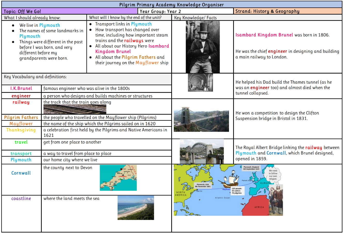Click the 'We need to follow our own religion' bubble
The width and height of the screenshot is (344, 233).
273,175
